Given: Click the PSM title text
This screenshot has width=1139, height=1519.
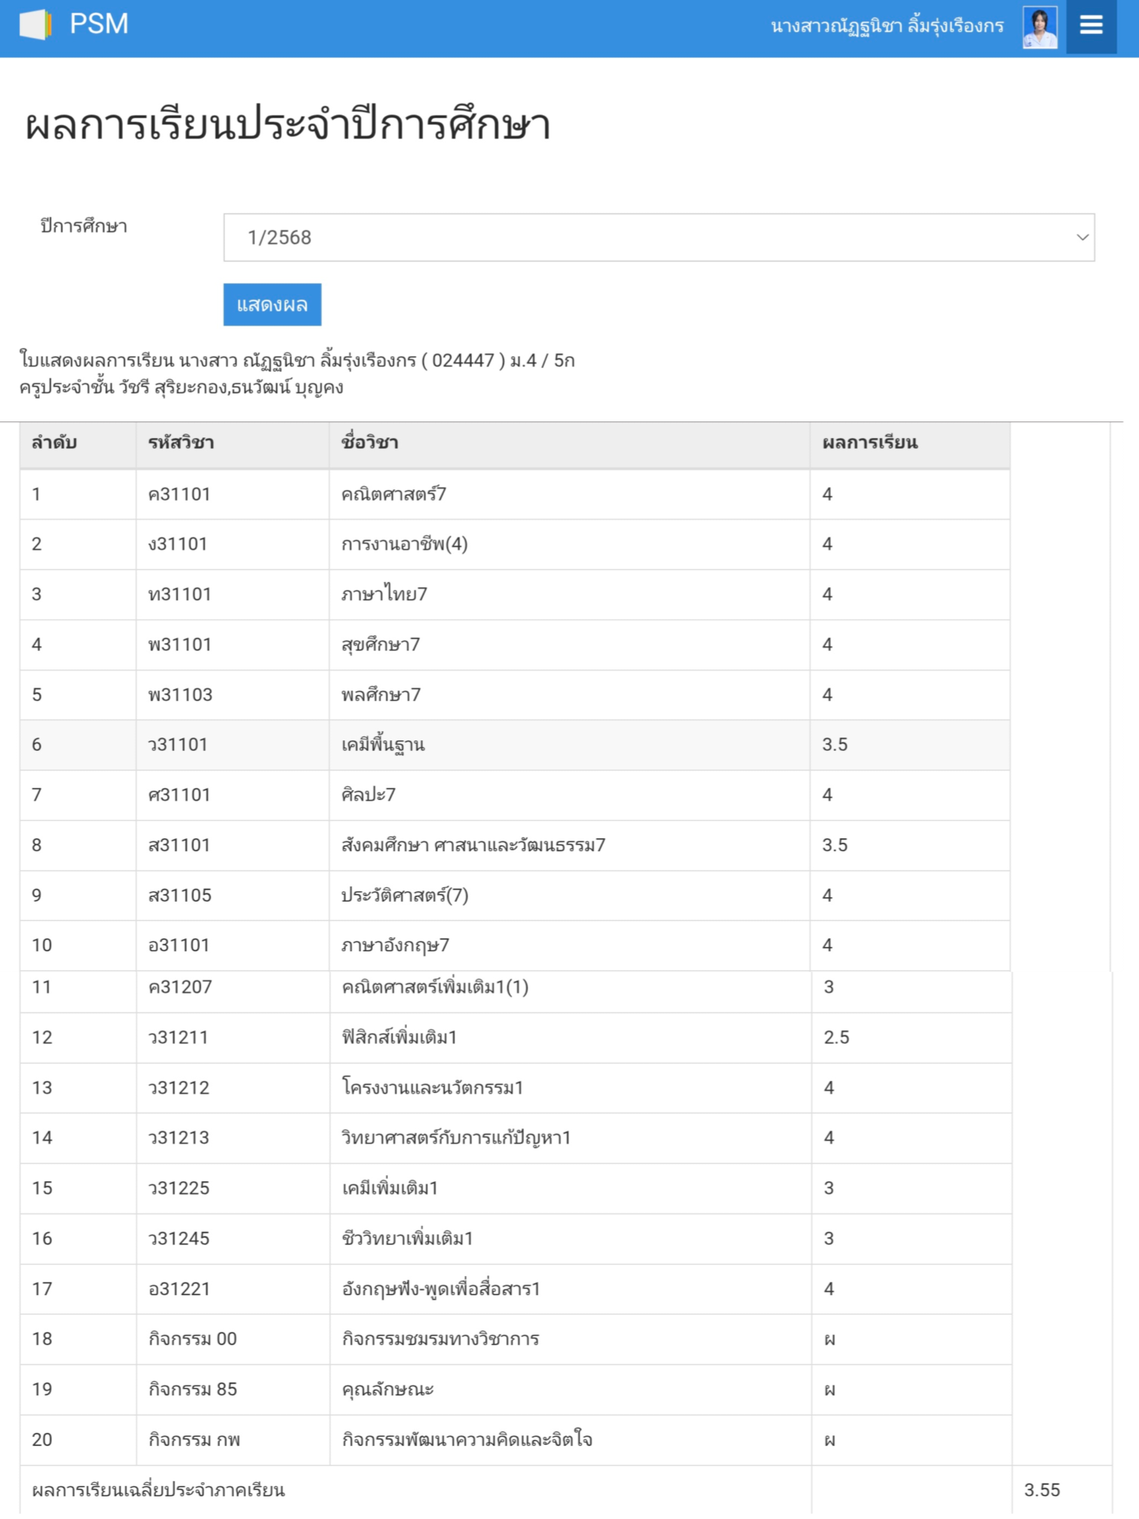Looking at the screenshot, I should click(99, 25).
